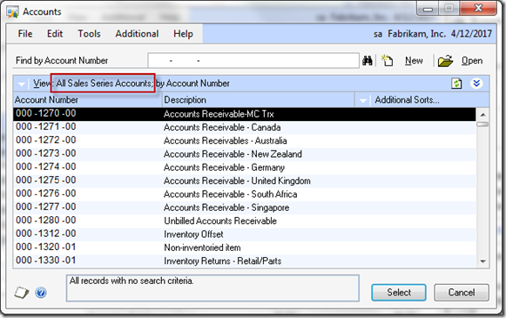506x318 pixels.
Task: Click the Find by Account Number field
Action: (253, 60)
